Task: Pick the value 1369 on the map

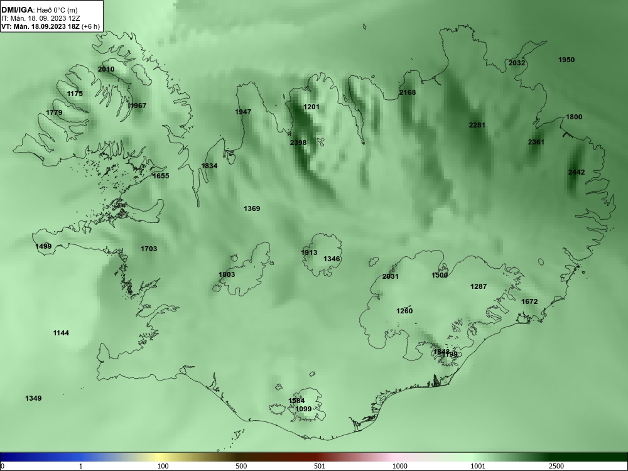Action: point(252,208)
